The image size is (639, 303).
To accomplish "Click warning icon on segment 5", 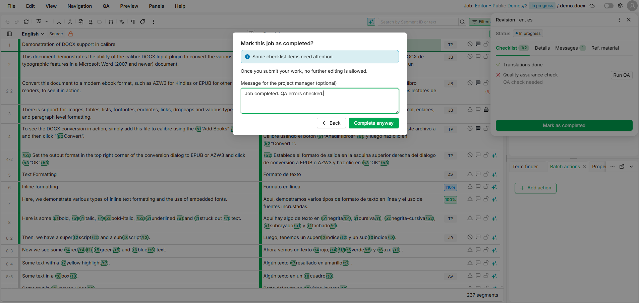I will 470,174.
